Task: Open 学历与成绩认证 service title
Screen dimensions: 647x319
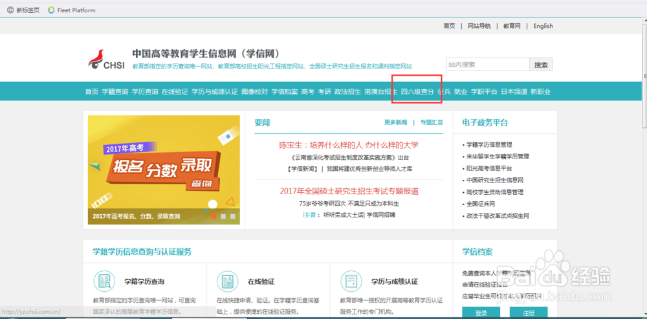Action: point(395,282)
